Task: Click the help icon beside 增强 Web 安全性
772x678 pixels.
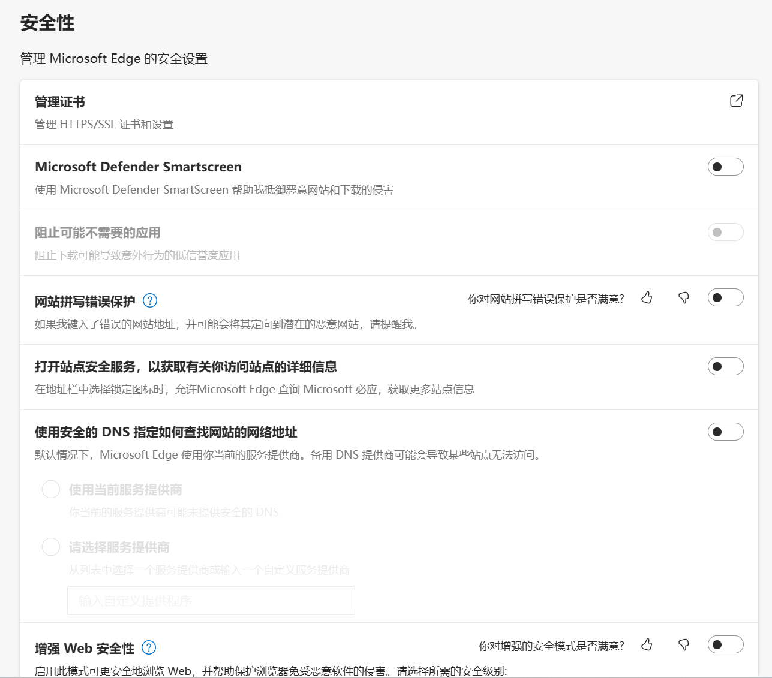Action: [x=149, y=648]
